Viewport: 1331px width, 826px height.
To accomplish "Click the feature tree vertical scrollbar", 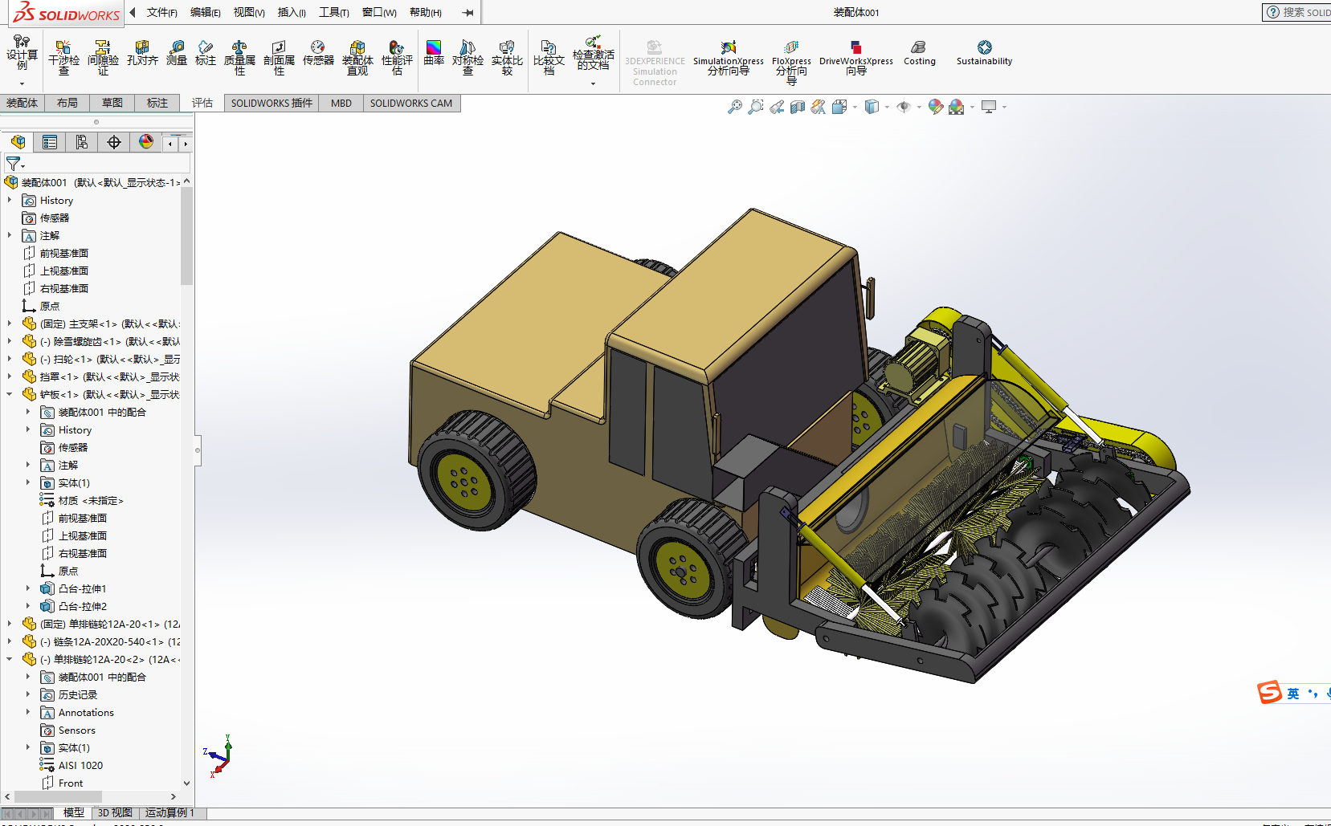I will 187,236.
